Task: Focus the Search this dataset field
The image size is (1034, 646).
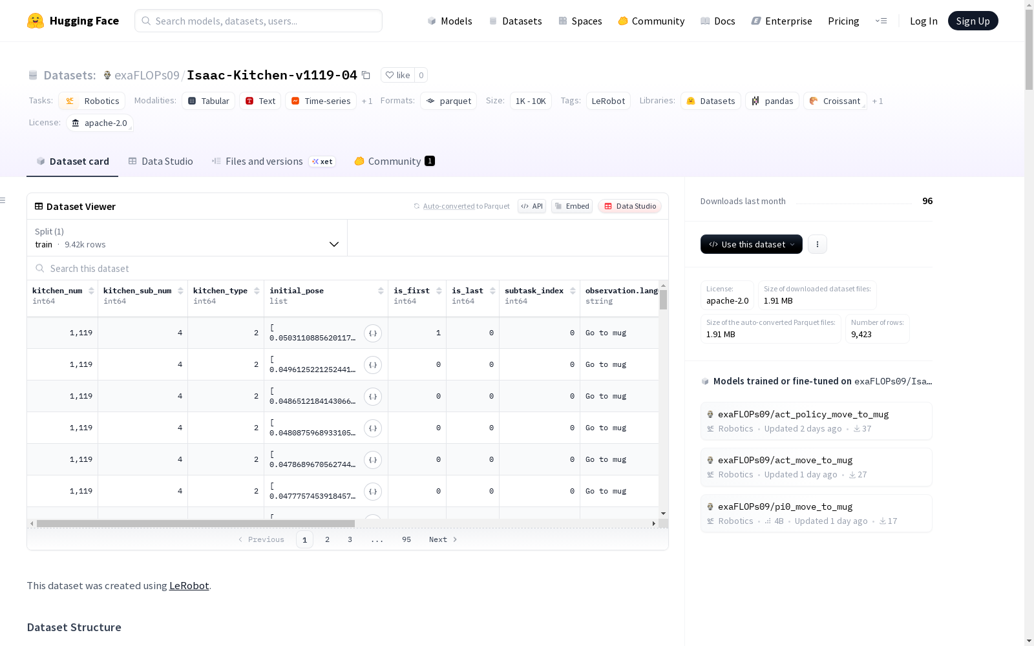Action: (x=348, y=268)
